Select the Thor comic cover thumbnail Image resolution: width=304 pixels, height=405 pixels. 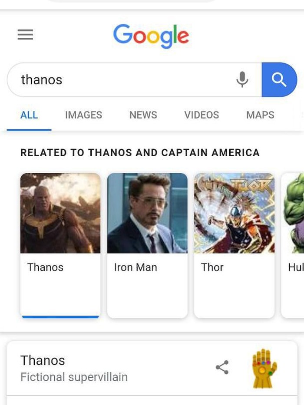pyautogui.click(x=234, y=213)
